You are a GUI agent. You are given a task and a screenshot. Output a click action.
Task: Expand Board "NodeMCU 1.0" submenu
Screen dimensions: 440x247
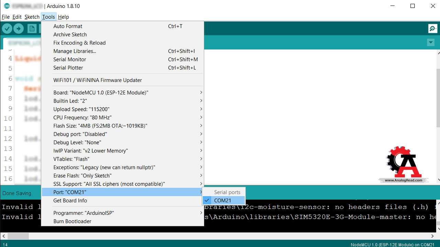coord(122,93)
